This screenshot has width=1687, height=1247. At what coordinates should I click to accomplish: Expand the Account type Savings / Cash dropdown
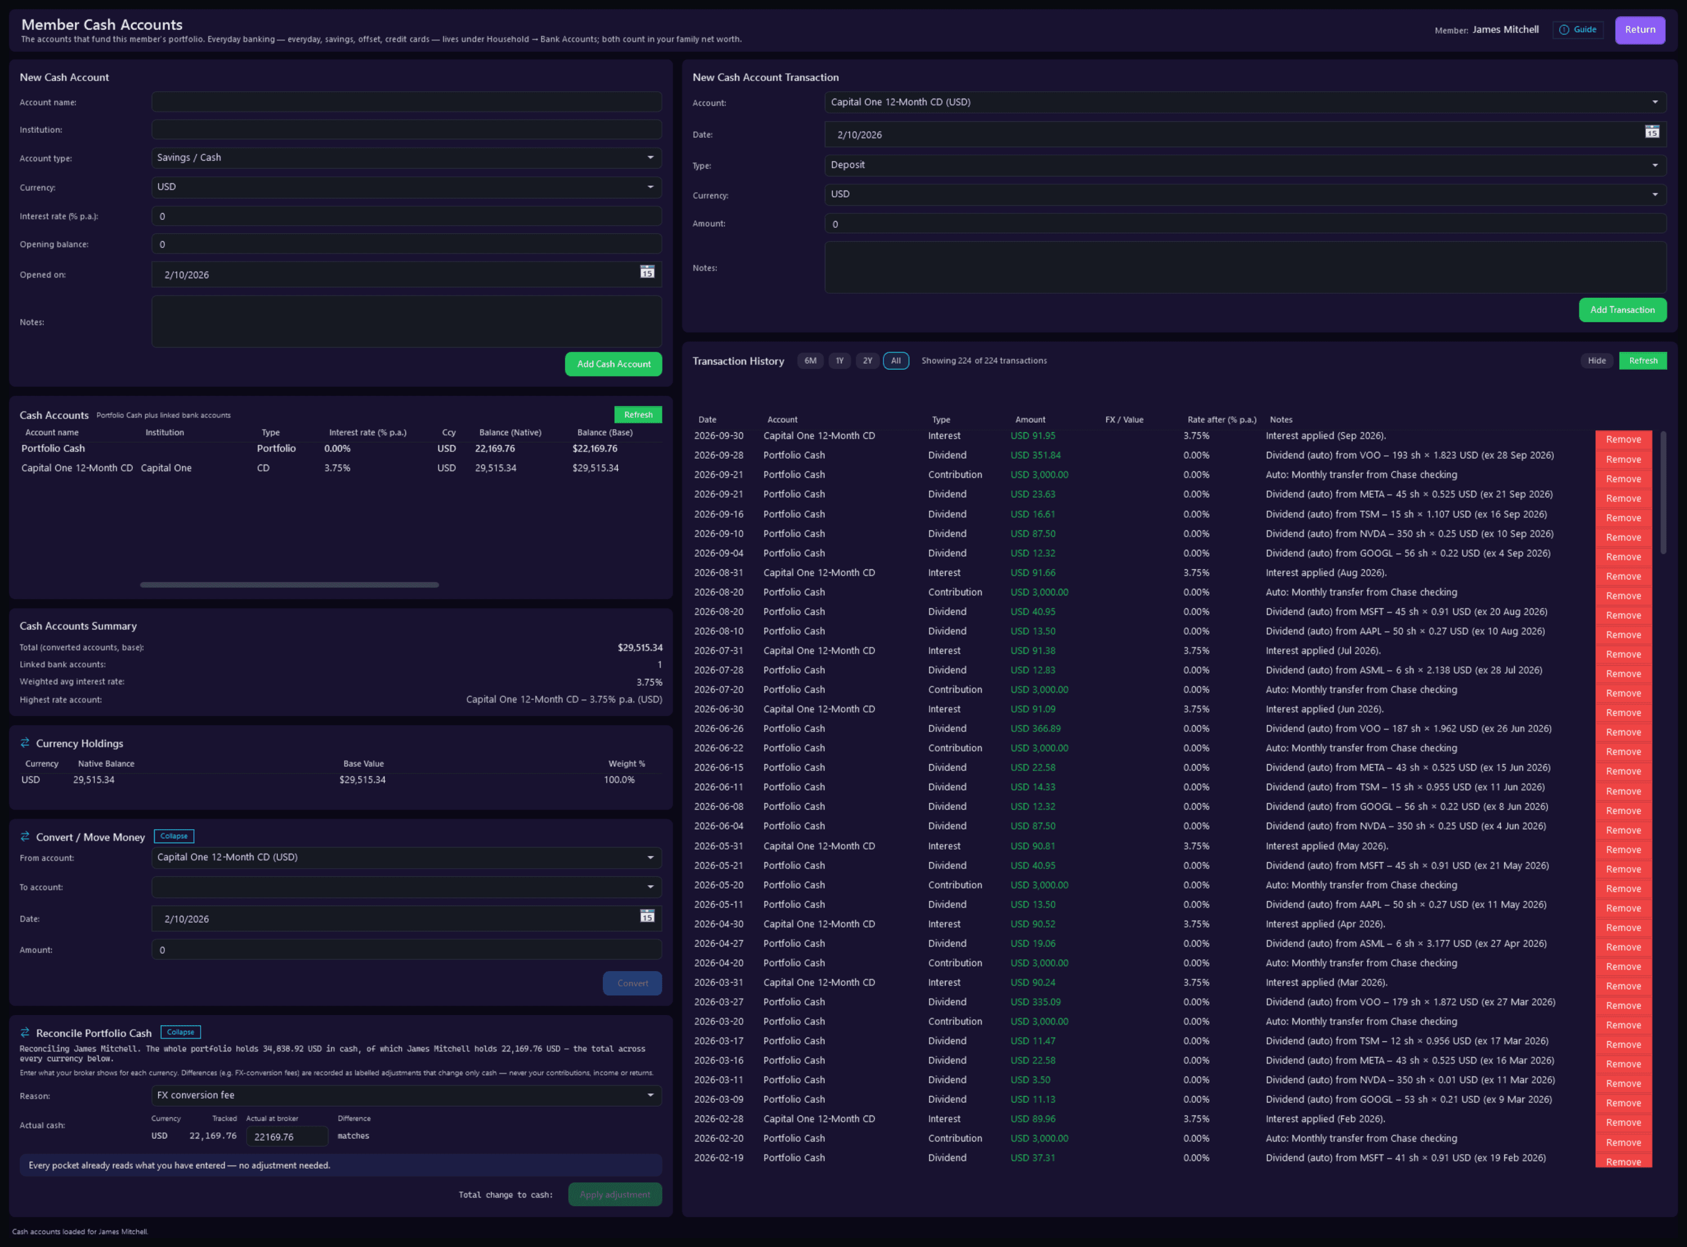[406, 158]
